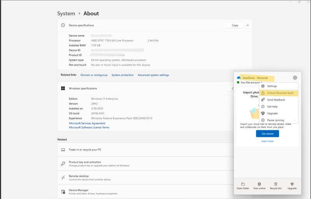Viewport: 311px width, 199px height.
Task: Open Trade-in or recycle your PC
Action: [x=146, y=150]
